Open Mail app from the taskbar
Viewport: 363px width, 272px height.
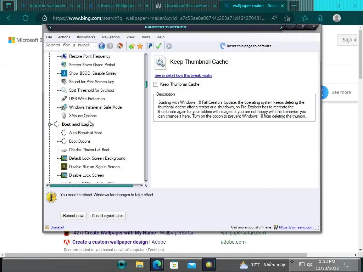click(192, 265)
